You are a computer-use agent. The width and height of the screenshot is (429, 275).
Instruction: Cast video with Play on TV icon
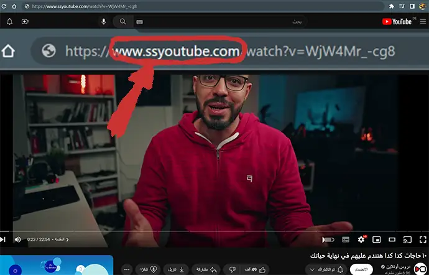coord(407,240)
